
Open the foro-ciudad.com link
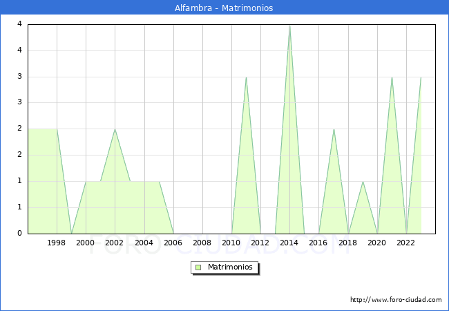coord(396,300)
